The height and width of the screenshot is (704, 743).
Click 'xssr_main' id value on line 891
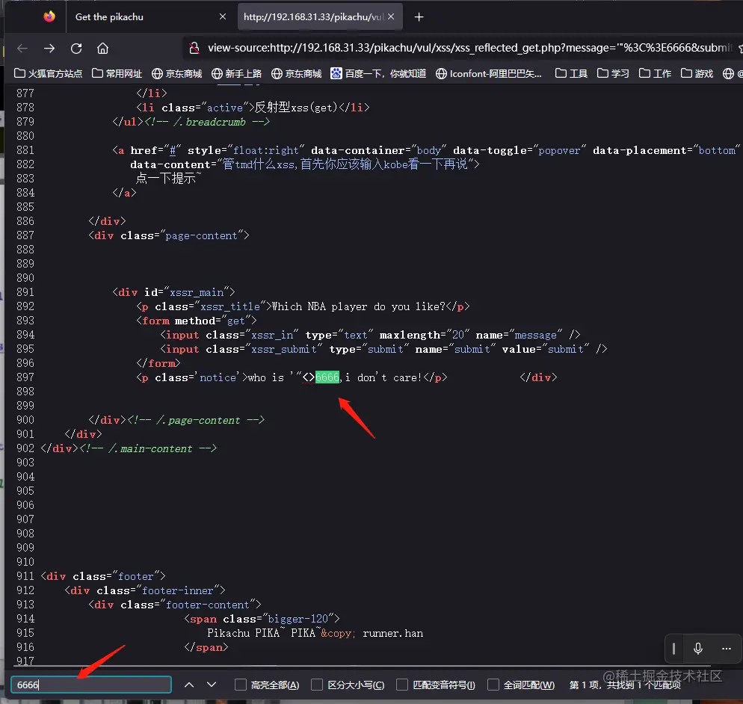(x=197, y=292)
